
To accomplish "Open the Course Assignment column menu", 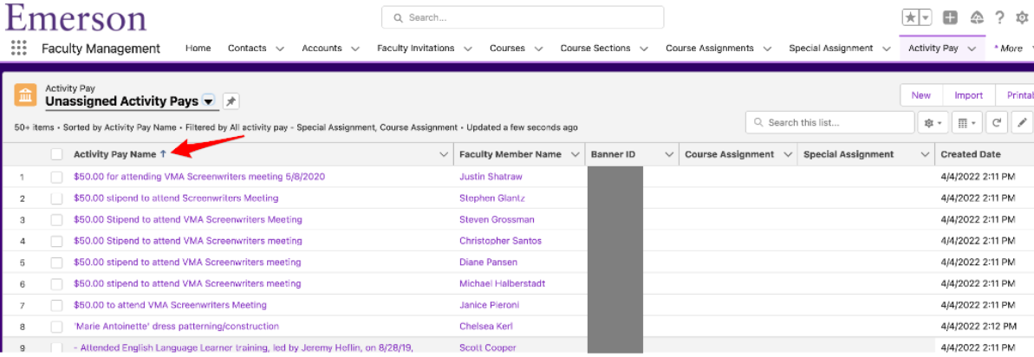I will 787,154.
